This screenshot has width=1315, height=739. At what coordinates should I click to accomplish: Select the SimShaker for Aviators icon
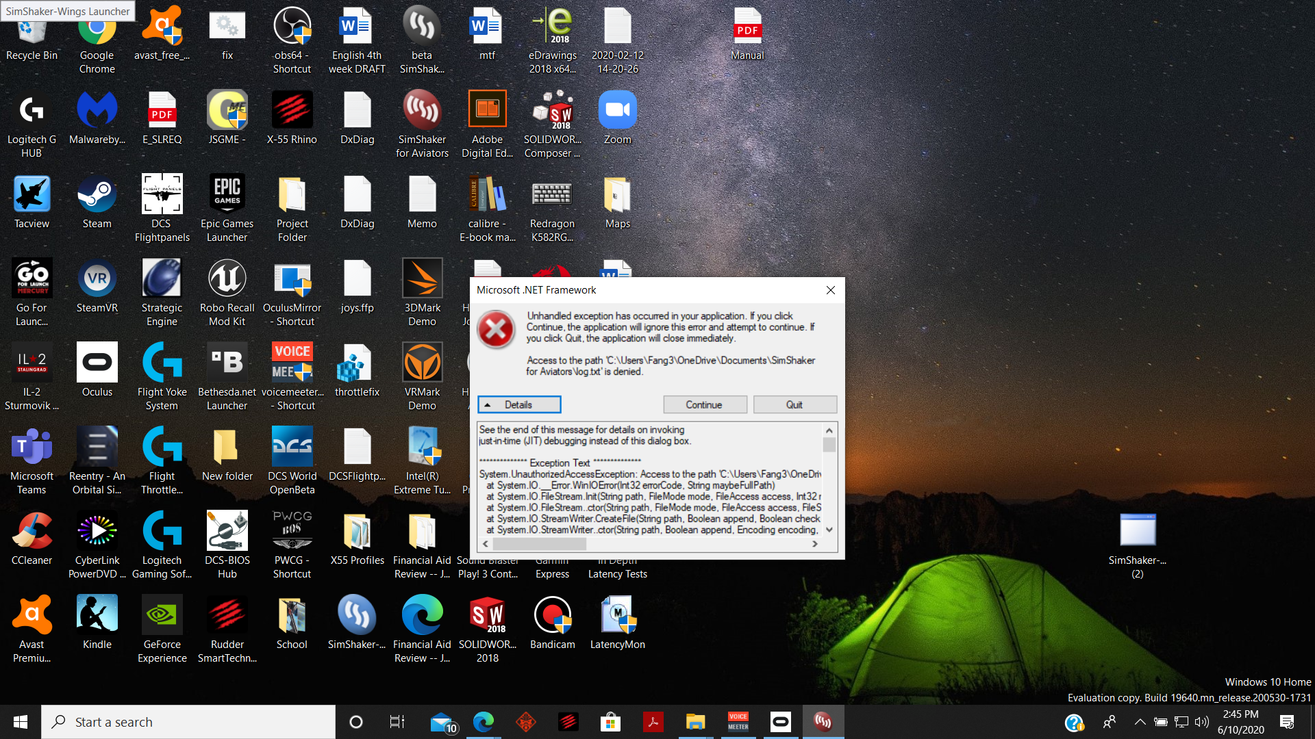pos(422,125)
